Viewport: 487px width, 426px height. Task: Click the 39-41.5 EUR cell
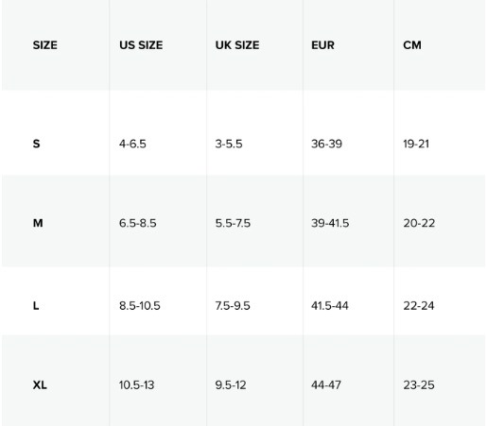(330, 223)
